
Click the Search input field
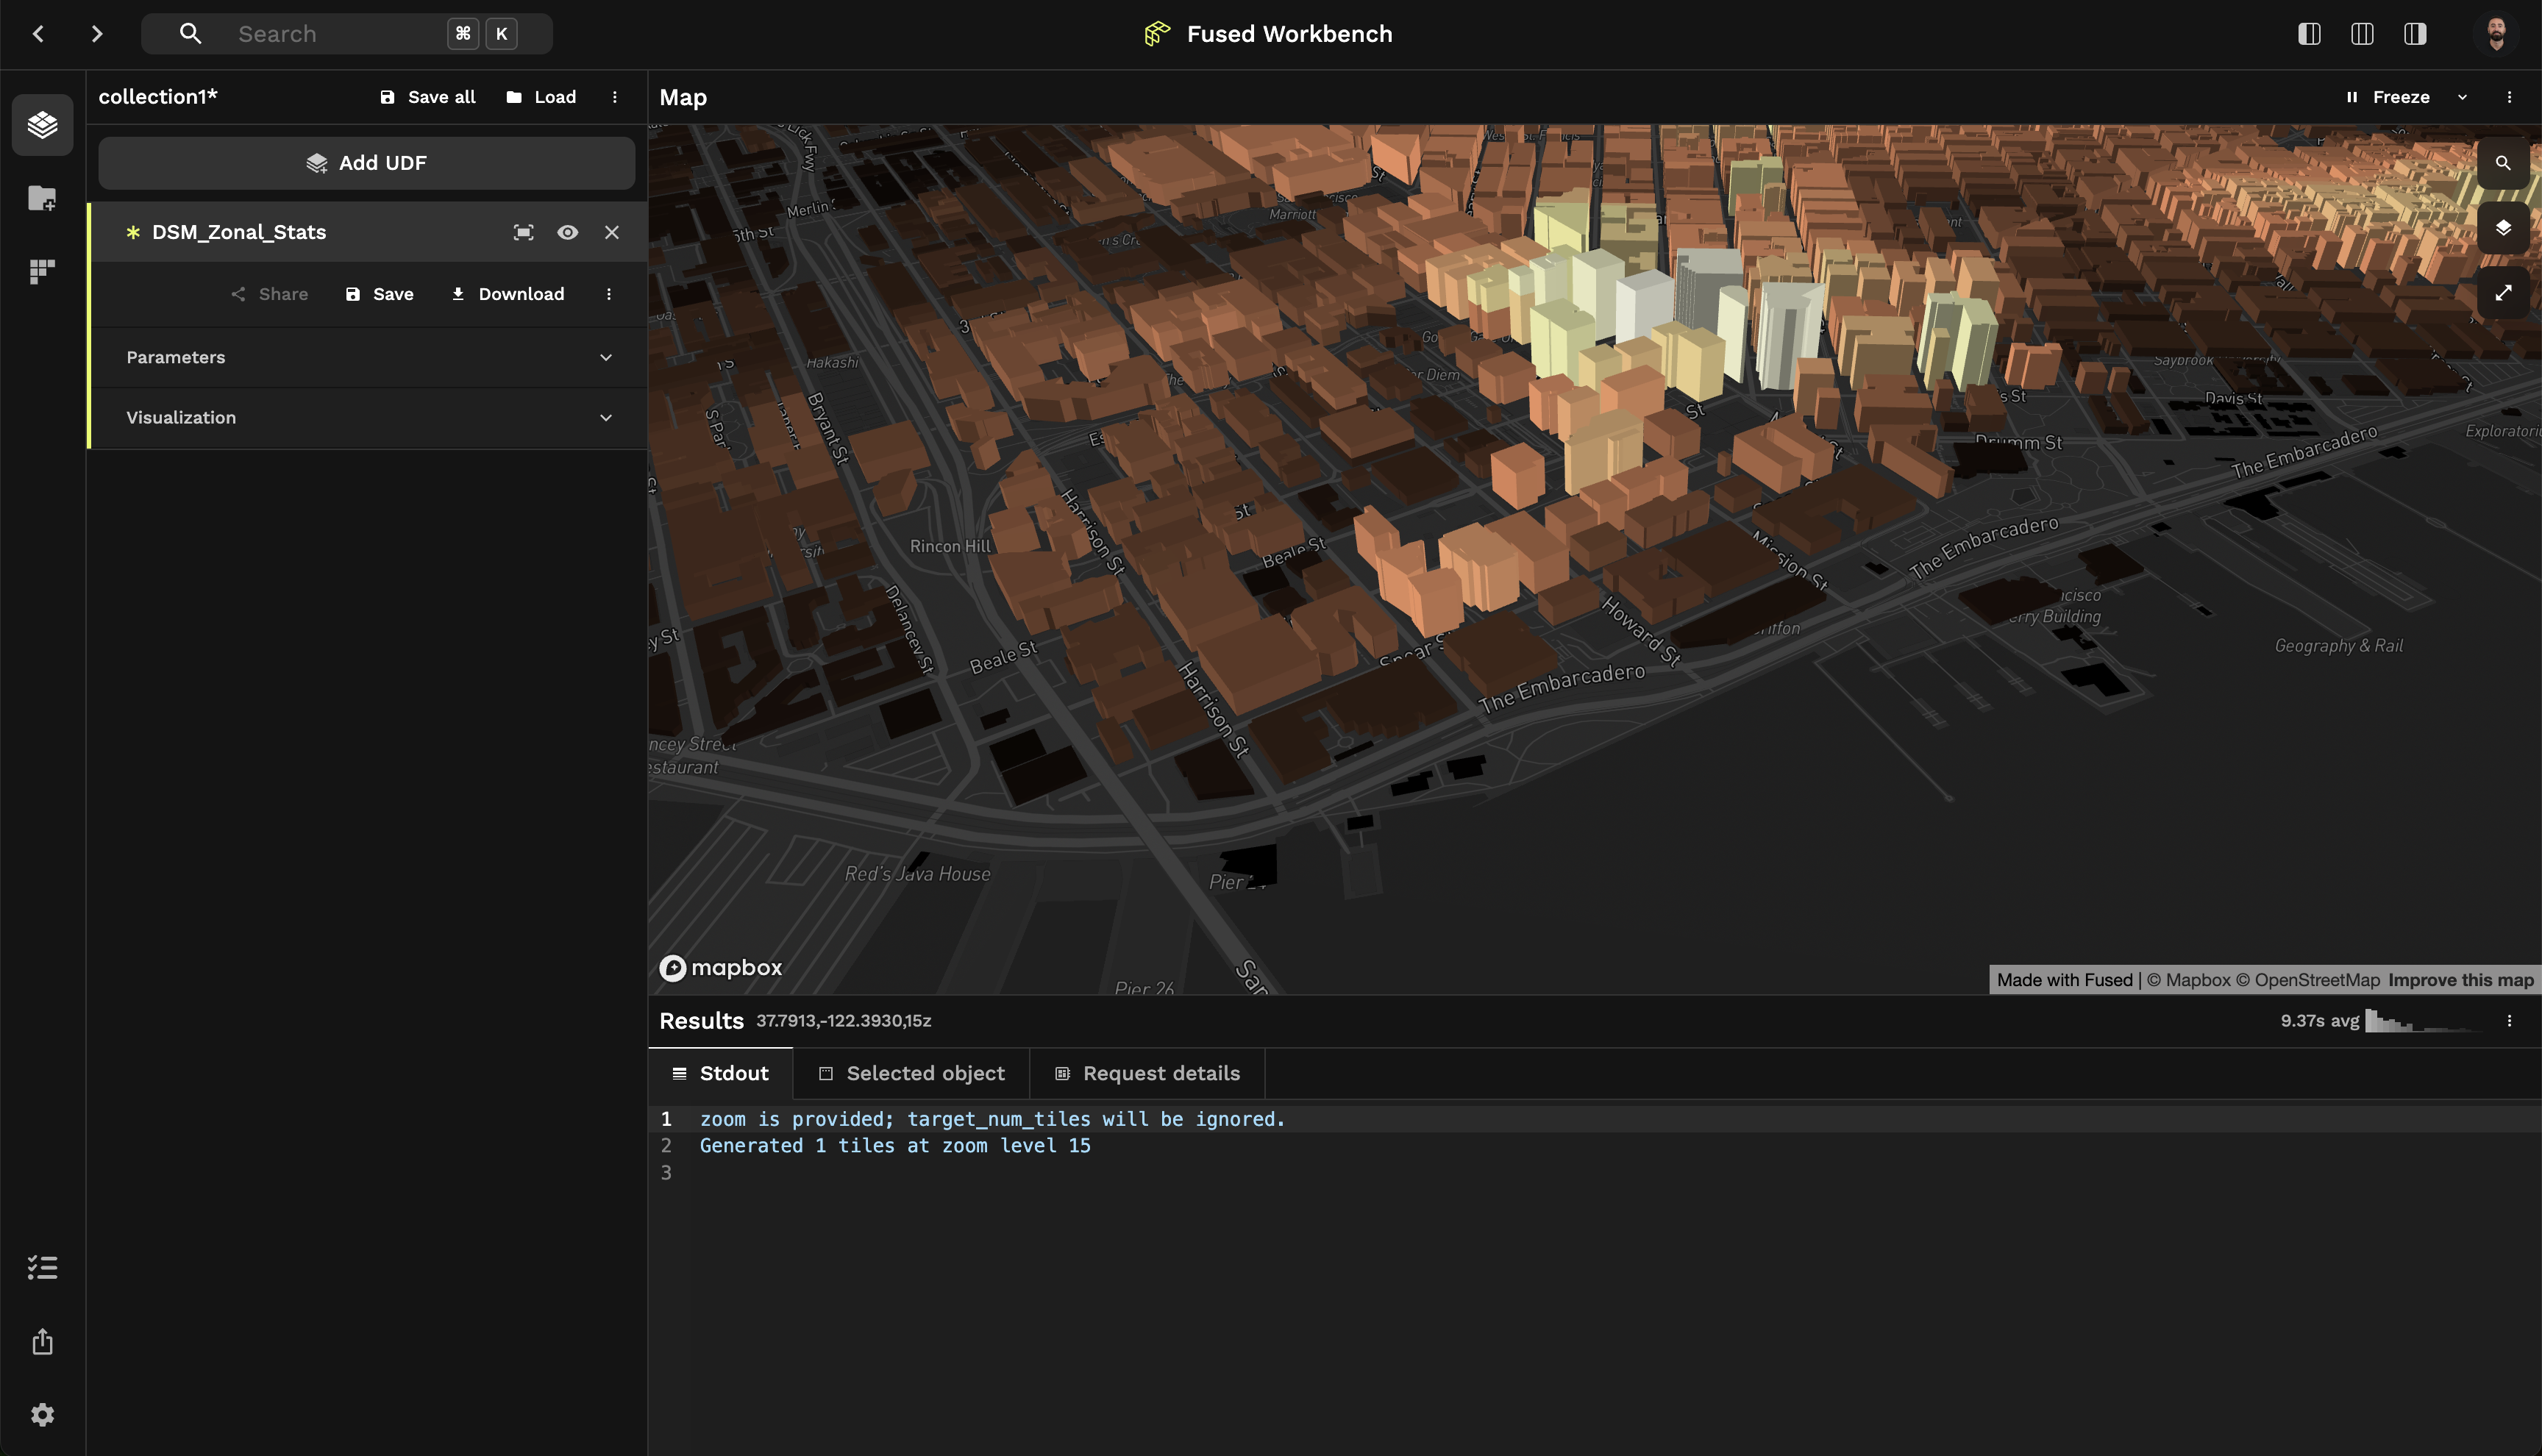click(346, 34)
